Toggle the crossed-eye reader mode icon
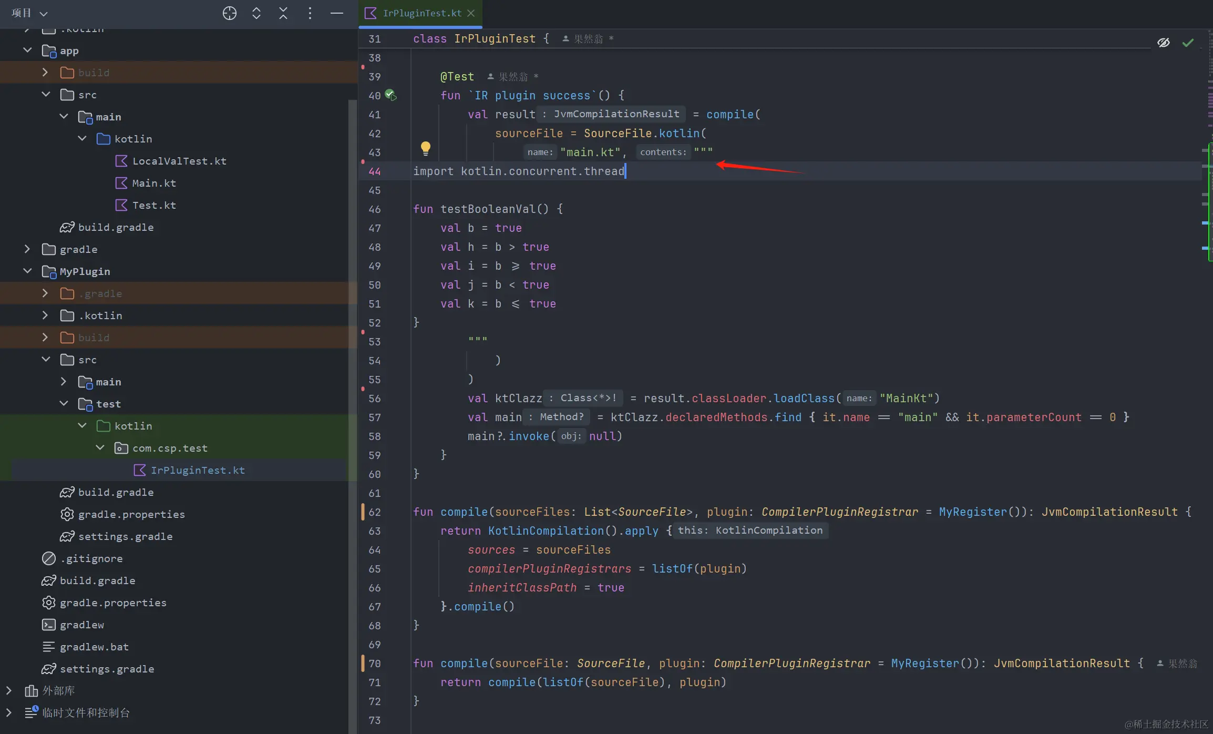Screen dimensions: 1213x734 click(1164, 43)
